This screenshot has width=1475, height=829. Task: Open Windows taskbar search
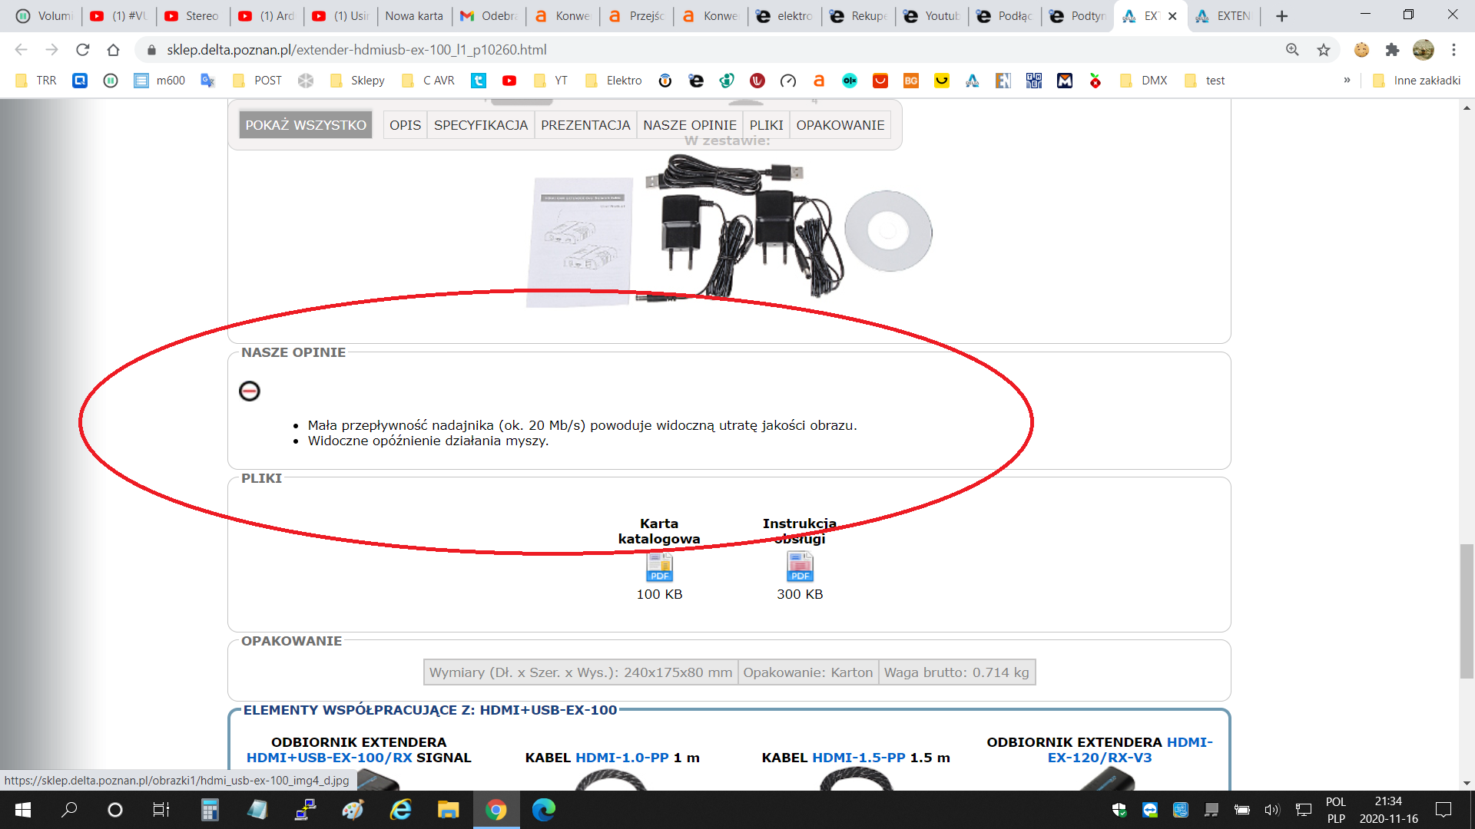(x=69, y=810)
